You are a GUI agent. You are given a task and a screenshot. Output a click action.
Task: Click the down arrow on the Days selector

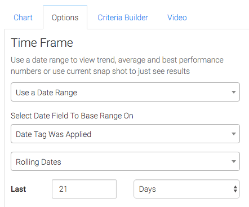(x=235, y=191)
